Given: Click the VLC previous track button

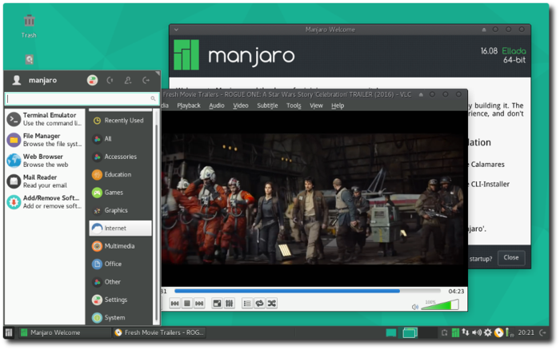Looking at the screenshot, I should [x=174, y=304].
